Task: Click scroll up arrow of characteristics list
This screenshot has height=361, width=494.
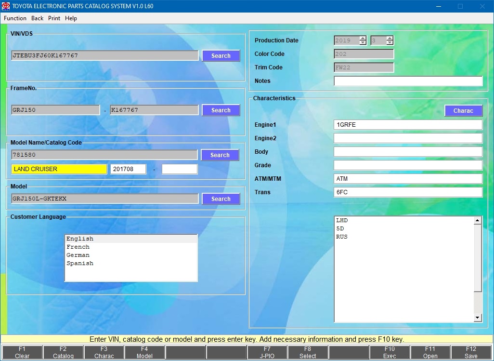Action: [x=478, y=220]
